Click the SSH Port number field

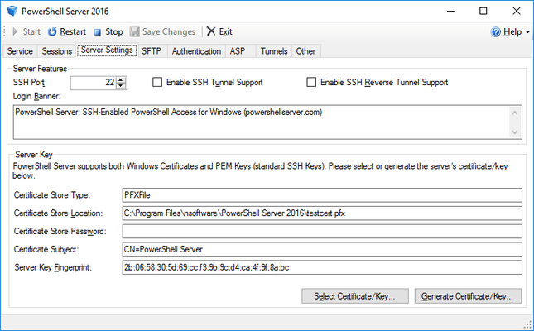93,83
